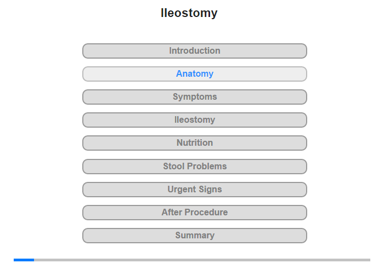The width and height of the screenshot is (384, 263).
Task: Open the Summary section
Action: 195,236
